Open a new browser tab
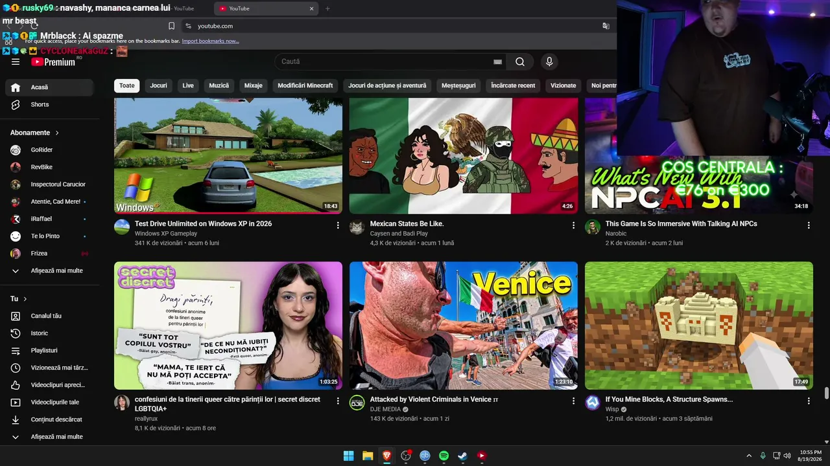This screenshot has height=466, width=830. [327, 8]
